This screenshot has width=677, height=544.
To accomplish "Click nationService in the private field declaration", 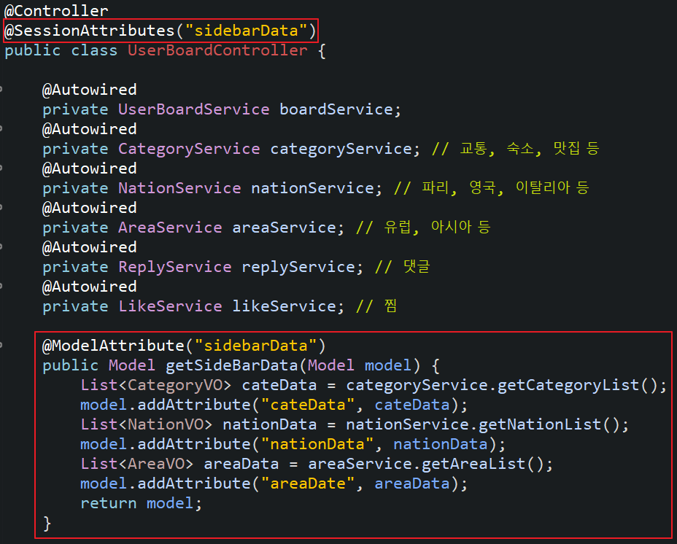I will (x=312, y=188).
